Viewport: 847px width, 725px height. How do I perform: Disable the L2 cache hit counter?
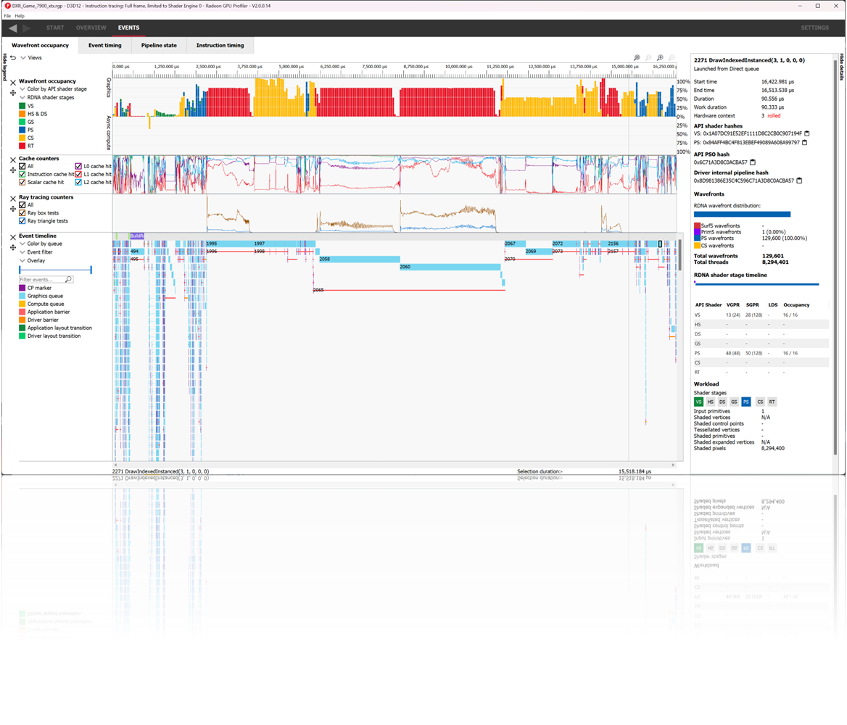click(x=78, y=181)
